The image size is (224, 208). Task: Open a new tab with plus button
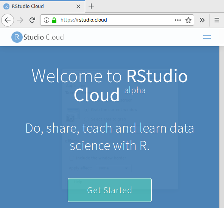pos(91,6)
